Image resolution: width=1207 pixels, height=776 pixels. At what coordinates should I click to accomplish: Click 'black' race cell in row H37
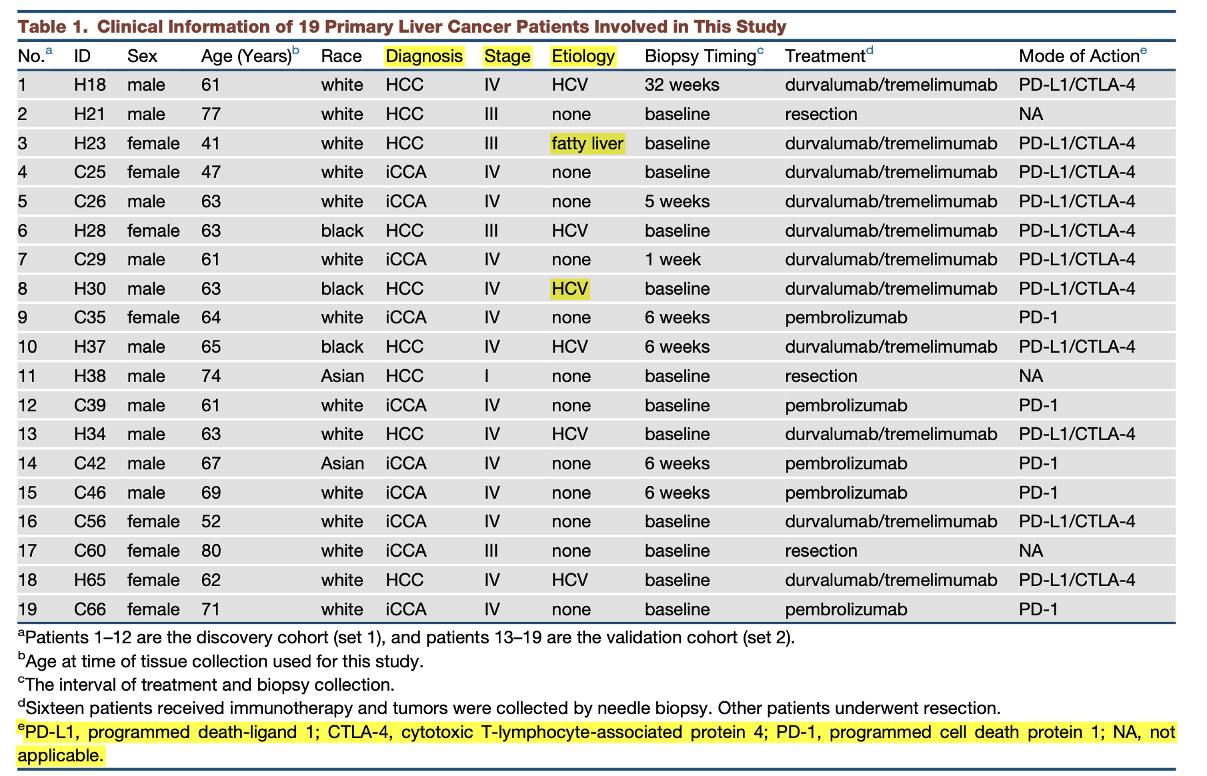tap(342, 347)
